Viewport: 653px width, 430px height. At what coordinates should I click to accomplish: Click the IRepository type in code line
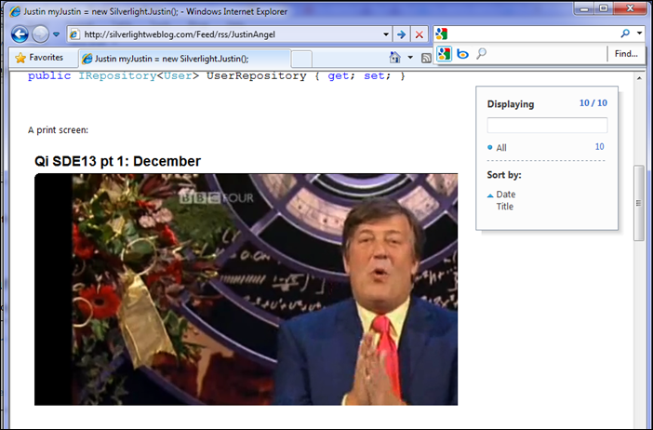pyautogui.click(x=117, y=75)
